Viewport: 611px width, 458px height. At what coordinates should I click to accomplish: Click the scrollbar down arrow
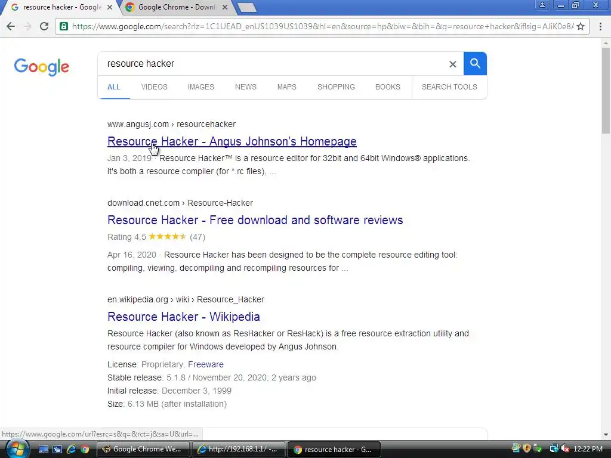[x=606, y=435]
